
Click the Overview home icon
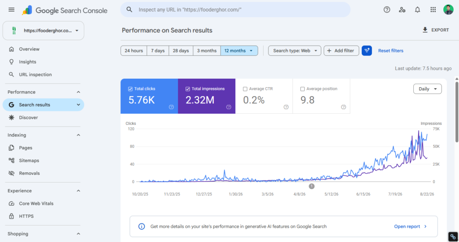click(11, 49)
